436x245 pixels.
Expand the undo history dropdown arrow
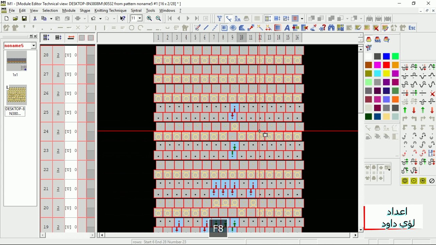pyautogui.click(x=100, y=18)
